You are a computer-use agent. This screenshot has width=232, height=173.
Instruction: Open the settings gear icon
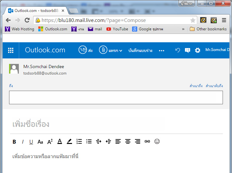pos(197,50)
